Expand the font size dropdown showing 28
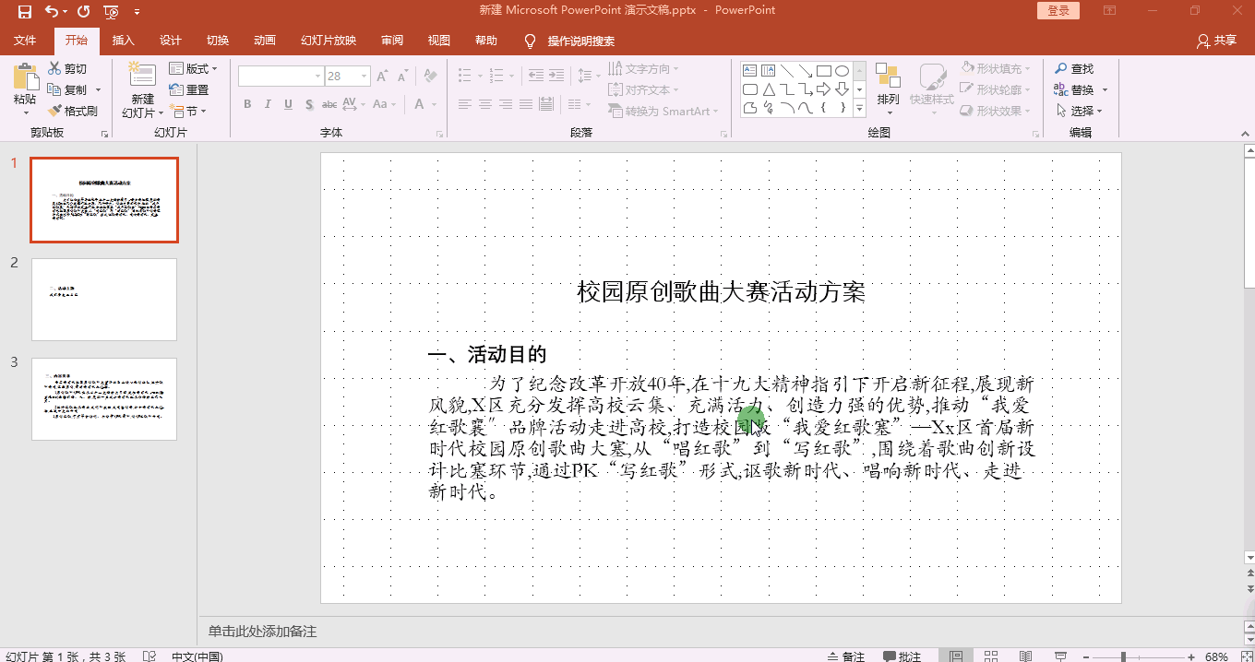 tap(365, 77)
